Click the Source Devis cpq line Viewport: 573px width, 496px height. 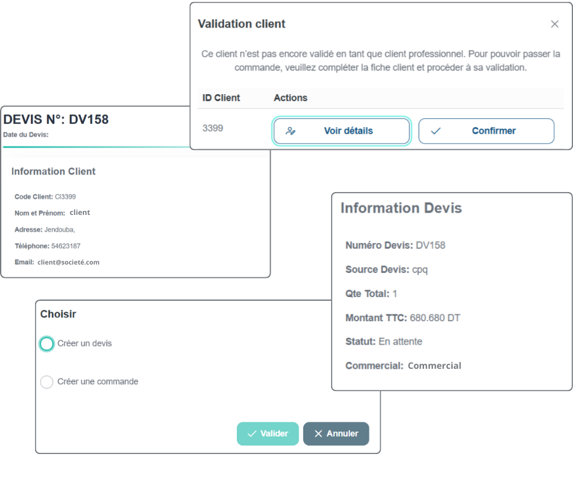(x=386, y=270)
